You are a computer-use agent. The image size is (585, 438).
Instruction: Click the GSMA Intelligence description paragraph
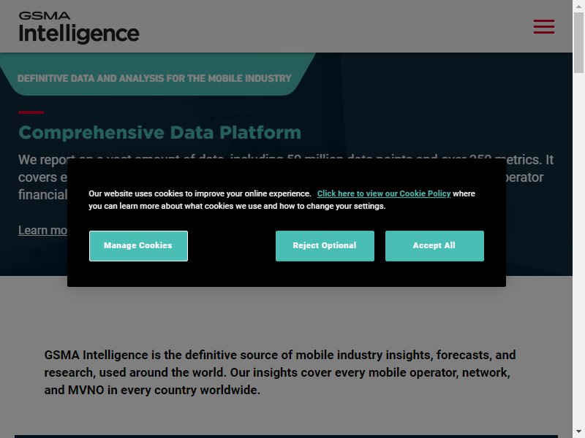[x=280, y=372]
